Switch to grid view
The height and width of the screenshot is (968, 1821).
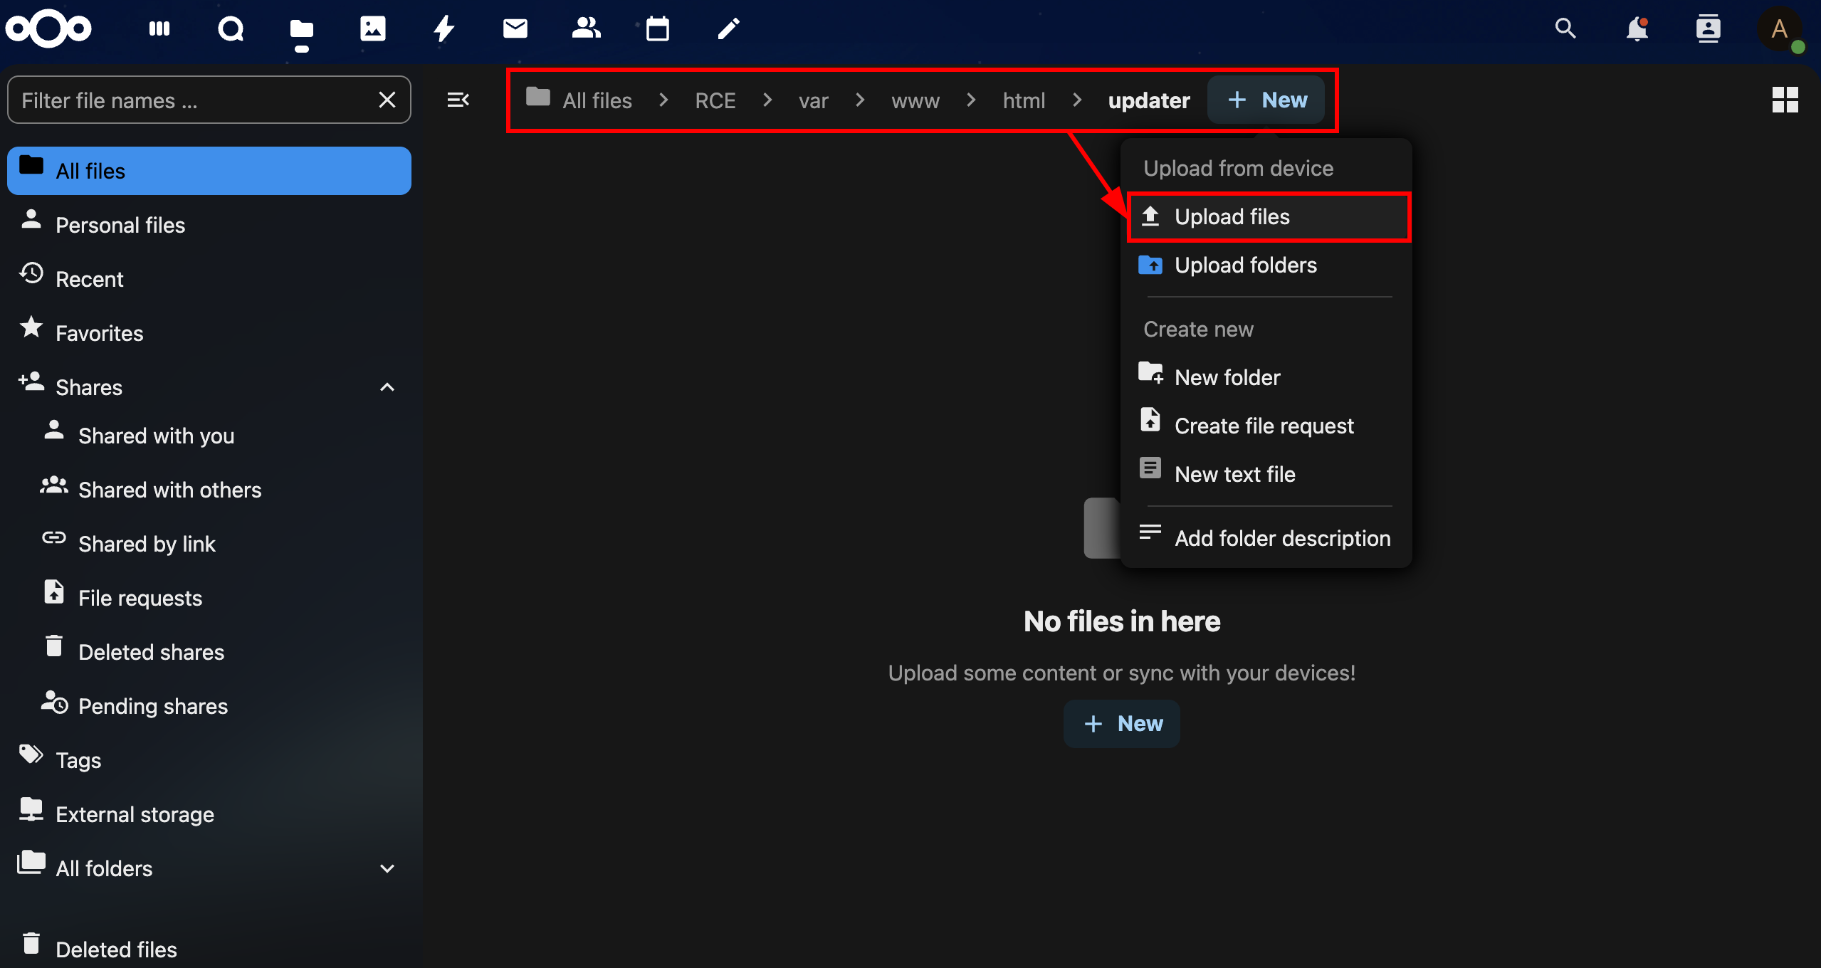coord(1785,100)
